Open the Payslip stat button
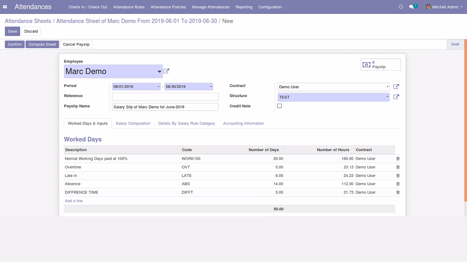Screen dimensions: 467x262 pos(381,64)
